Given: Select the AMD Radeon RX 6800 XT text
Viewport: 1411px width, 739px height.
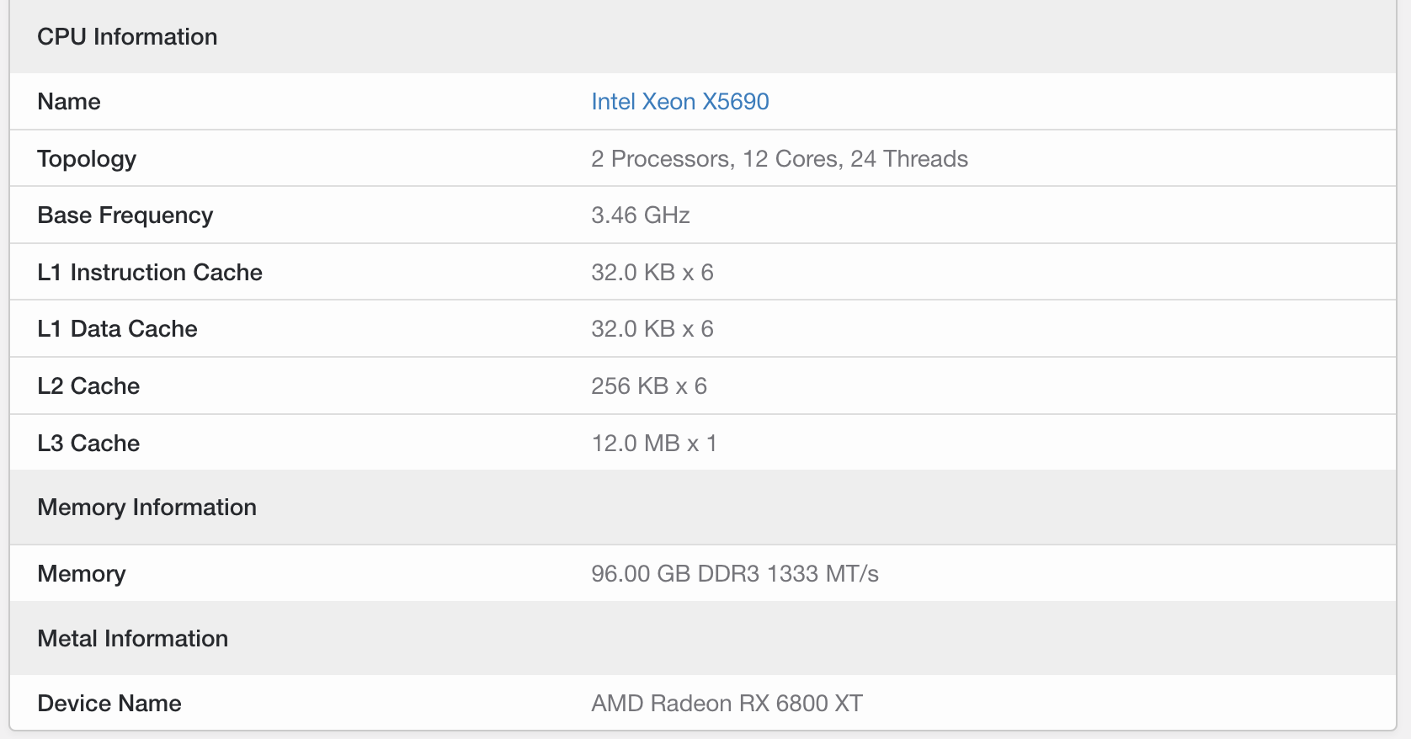Looking at the screenshot, I should [727, 704].
